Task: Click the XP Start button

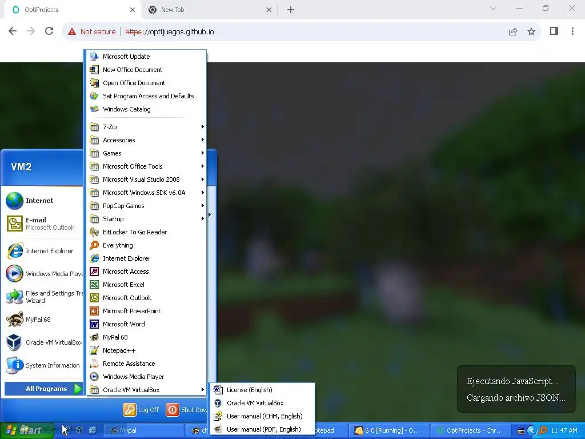Action: pyautogui.click(x=26, y=430)
